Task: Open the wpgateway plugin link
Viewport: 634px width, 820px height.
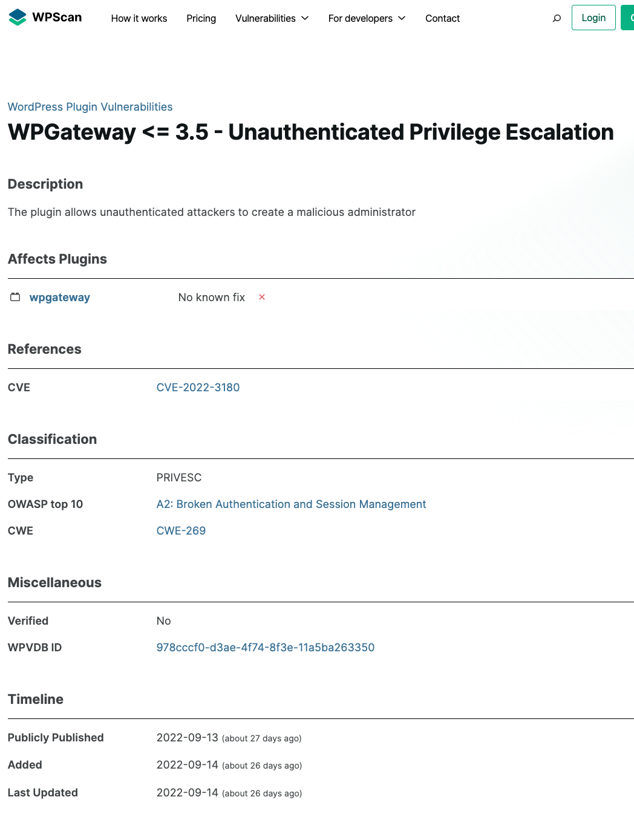Action: point(60,297)
